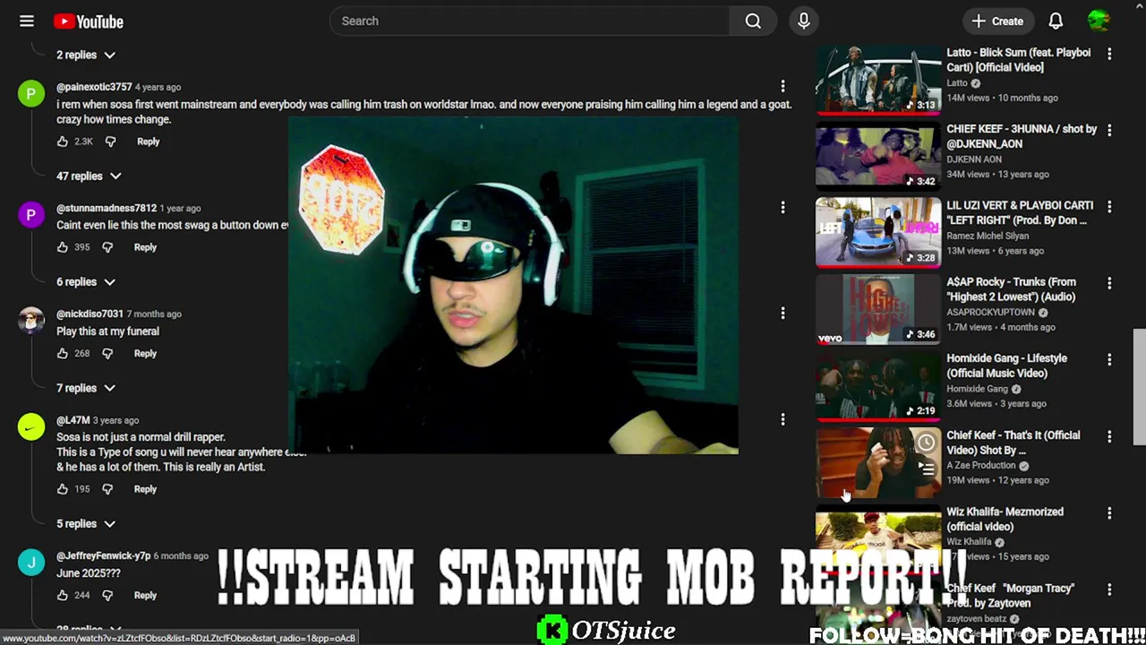The height and width of the screenshot is (645, 1146).
Task: Expand the '6 replies' thread
Action: point(86,282)
